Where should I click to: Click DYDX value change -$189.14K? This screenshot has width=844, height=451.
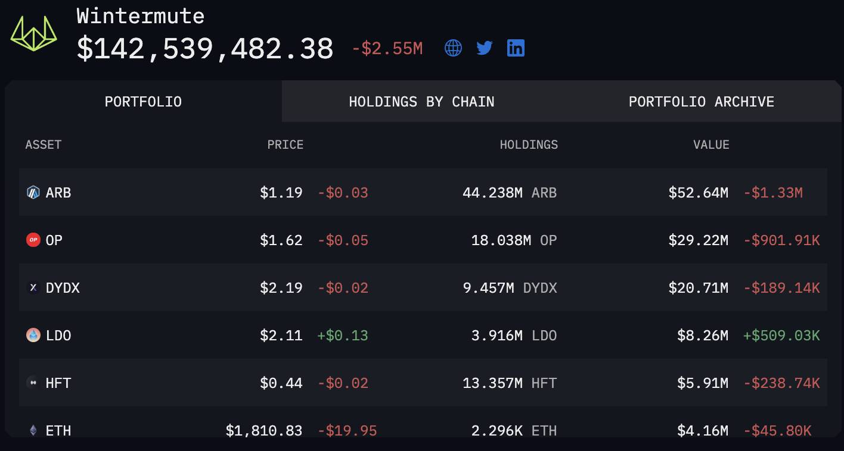(782, 288)
